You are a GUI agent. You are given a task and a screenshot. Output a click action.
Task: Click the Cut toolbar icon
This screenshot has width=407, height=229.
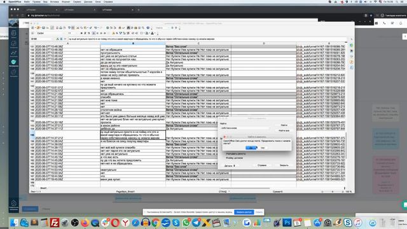tap(78, 28)
